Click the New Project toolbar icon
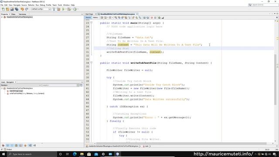The height and width of the screenshot is (157, 279). coord(7,9)
